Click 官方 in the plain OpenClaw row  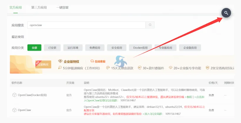tap(69, 110)
